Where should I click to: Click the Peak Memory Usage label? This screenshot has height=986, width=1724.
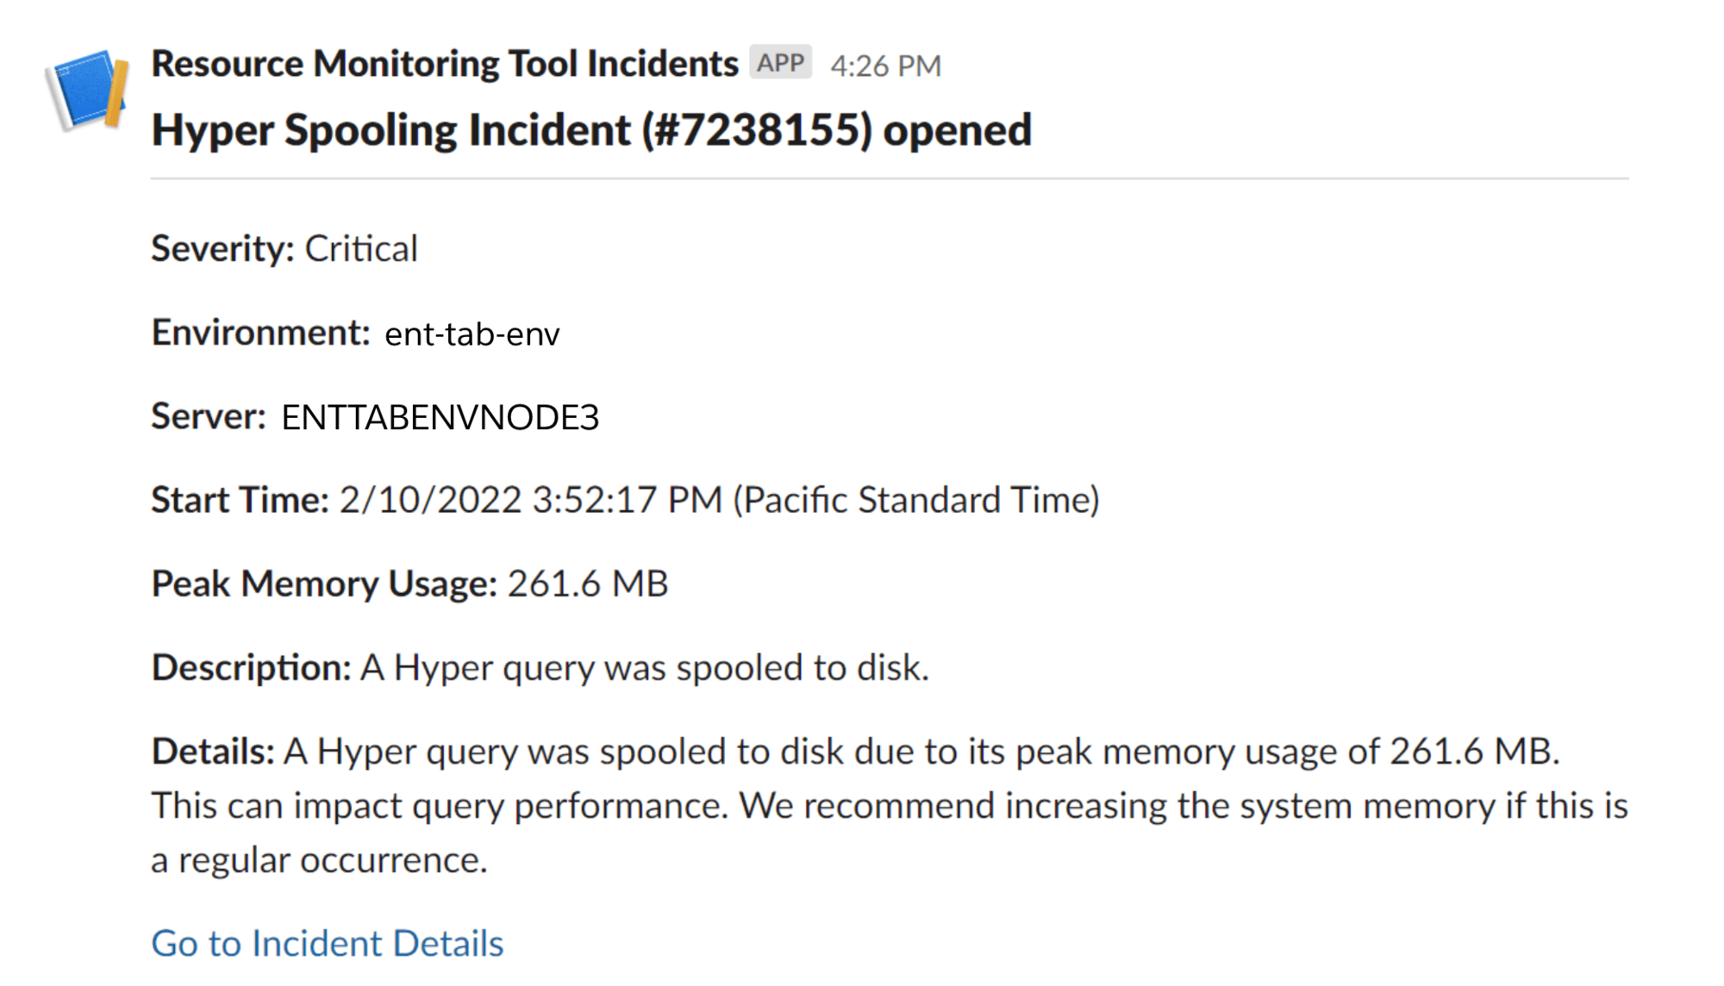[325, 584]
